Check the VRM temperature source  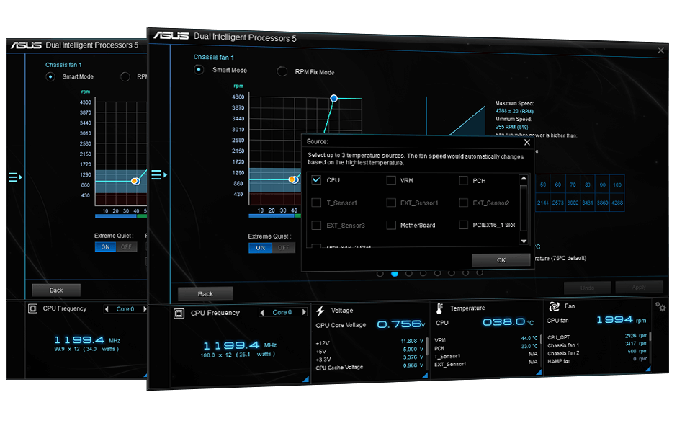tap(391, 180)
